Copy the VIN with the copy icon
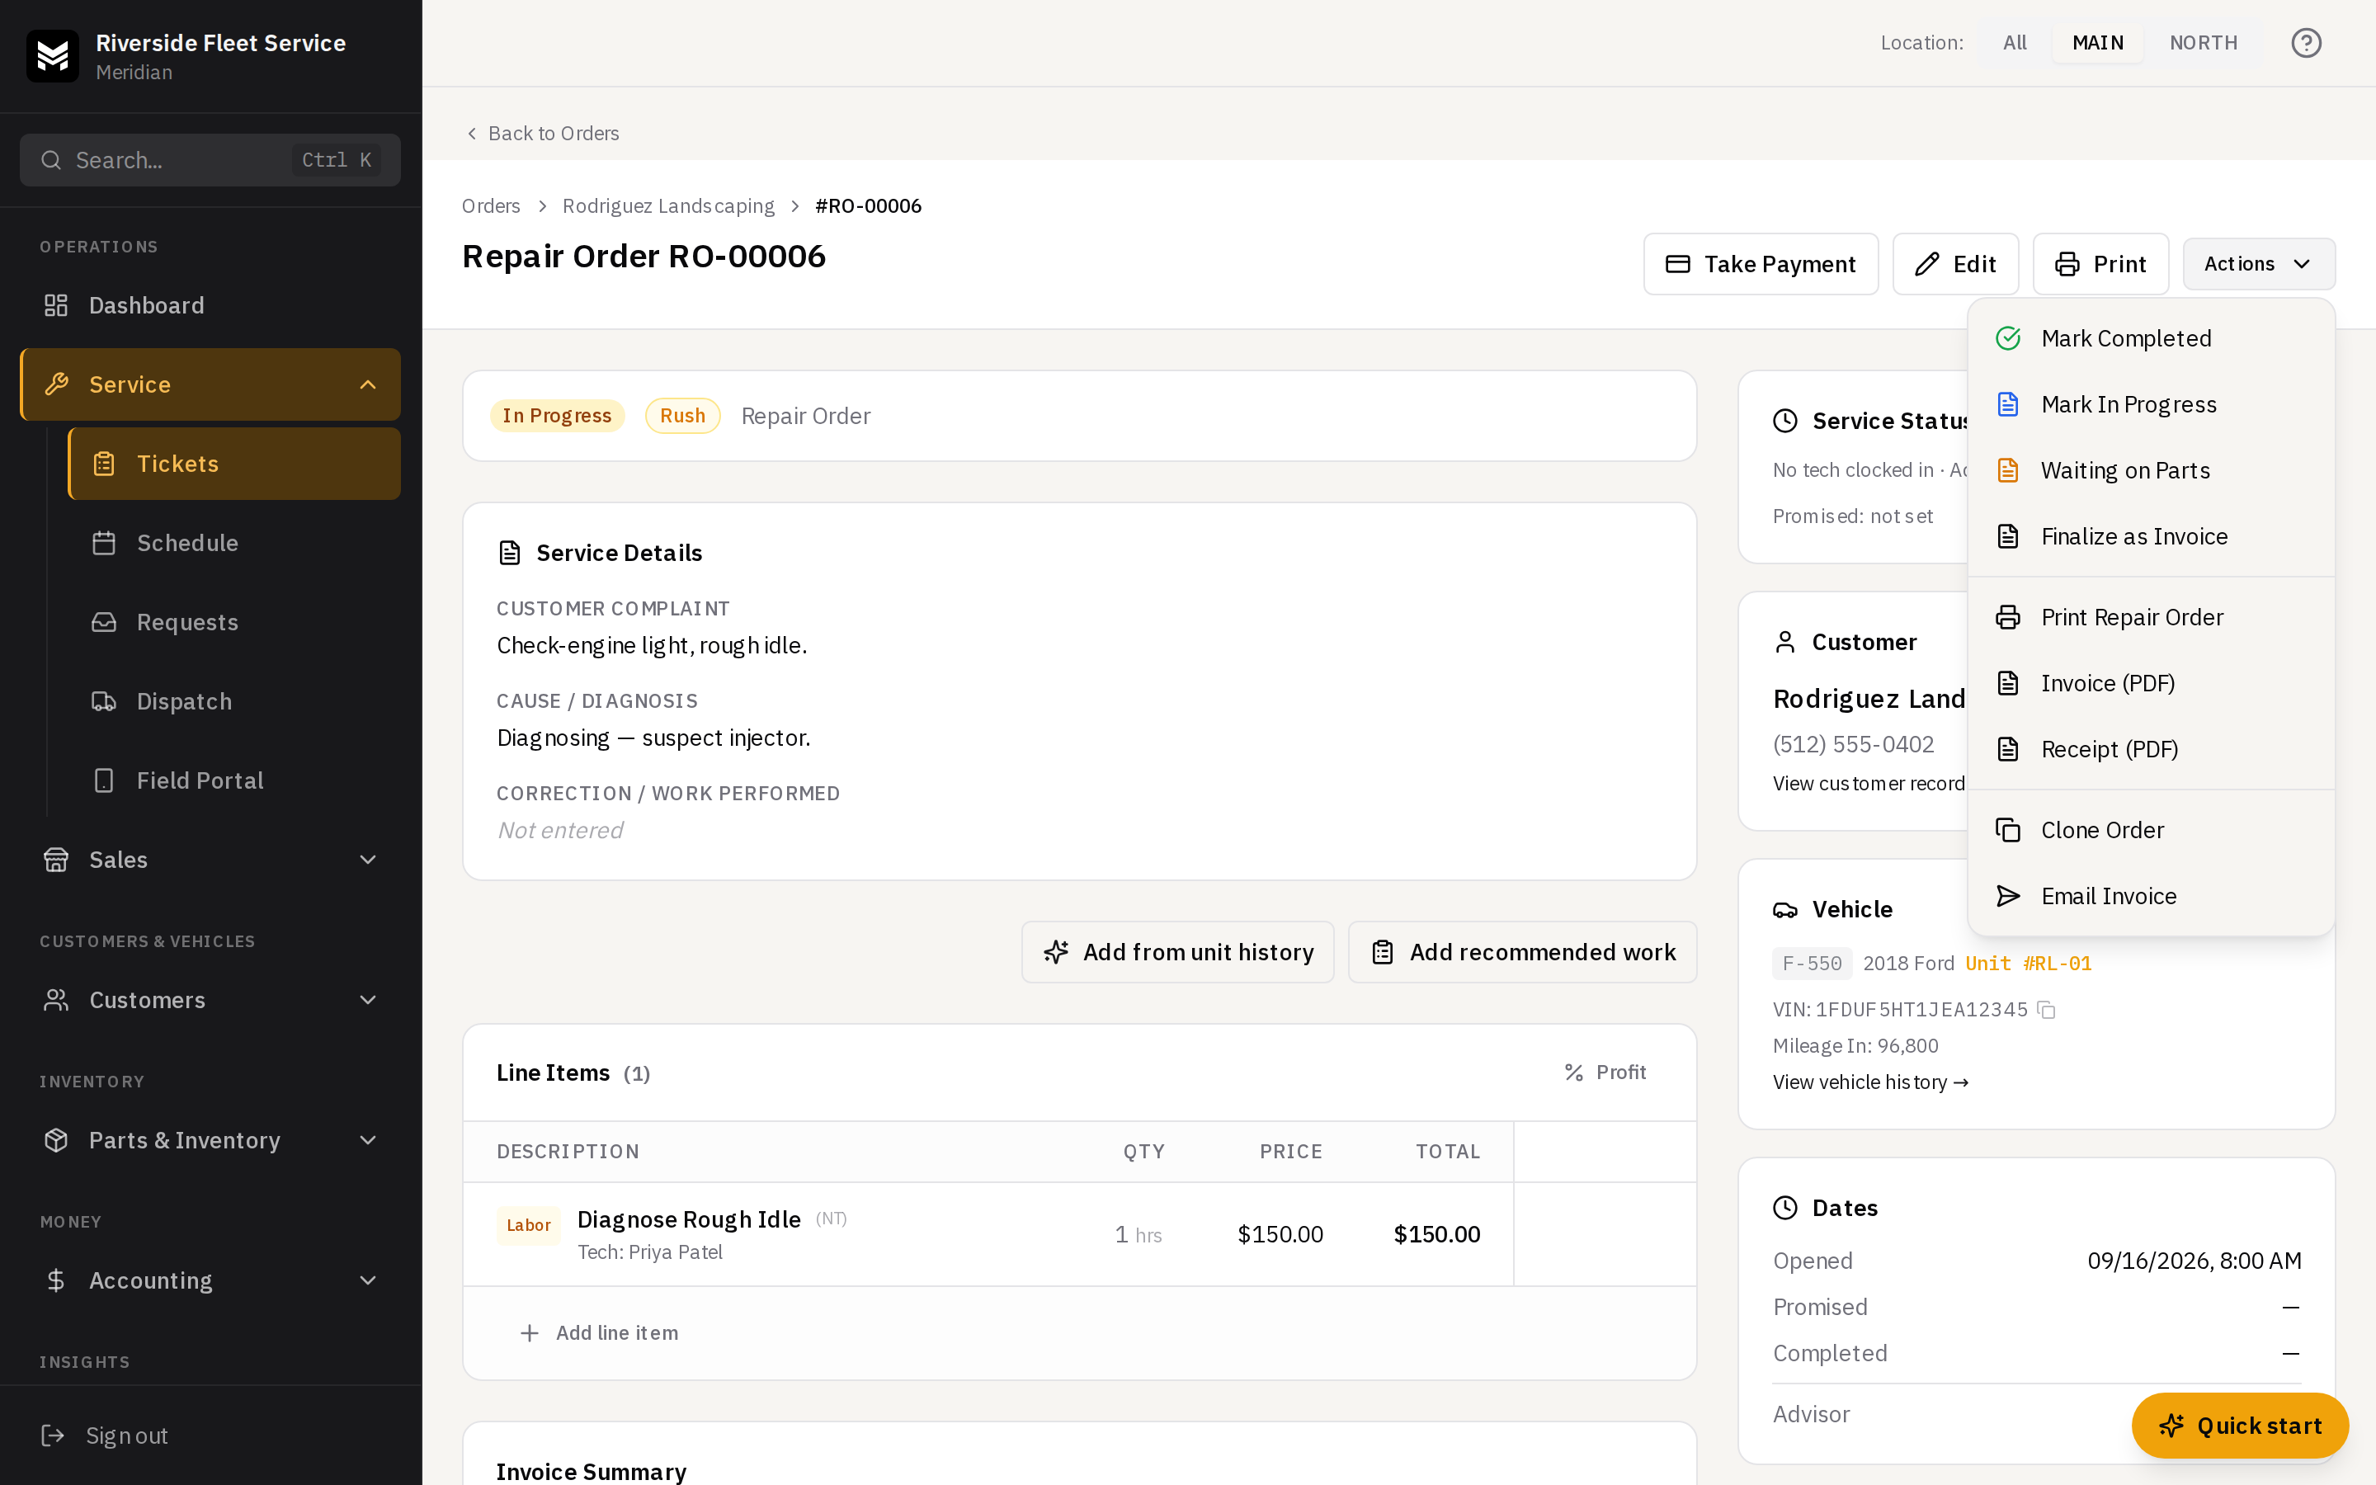This screenshot has height=1485, width=2376. (x=2046, y=1010)
